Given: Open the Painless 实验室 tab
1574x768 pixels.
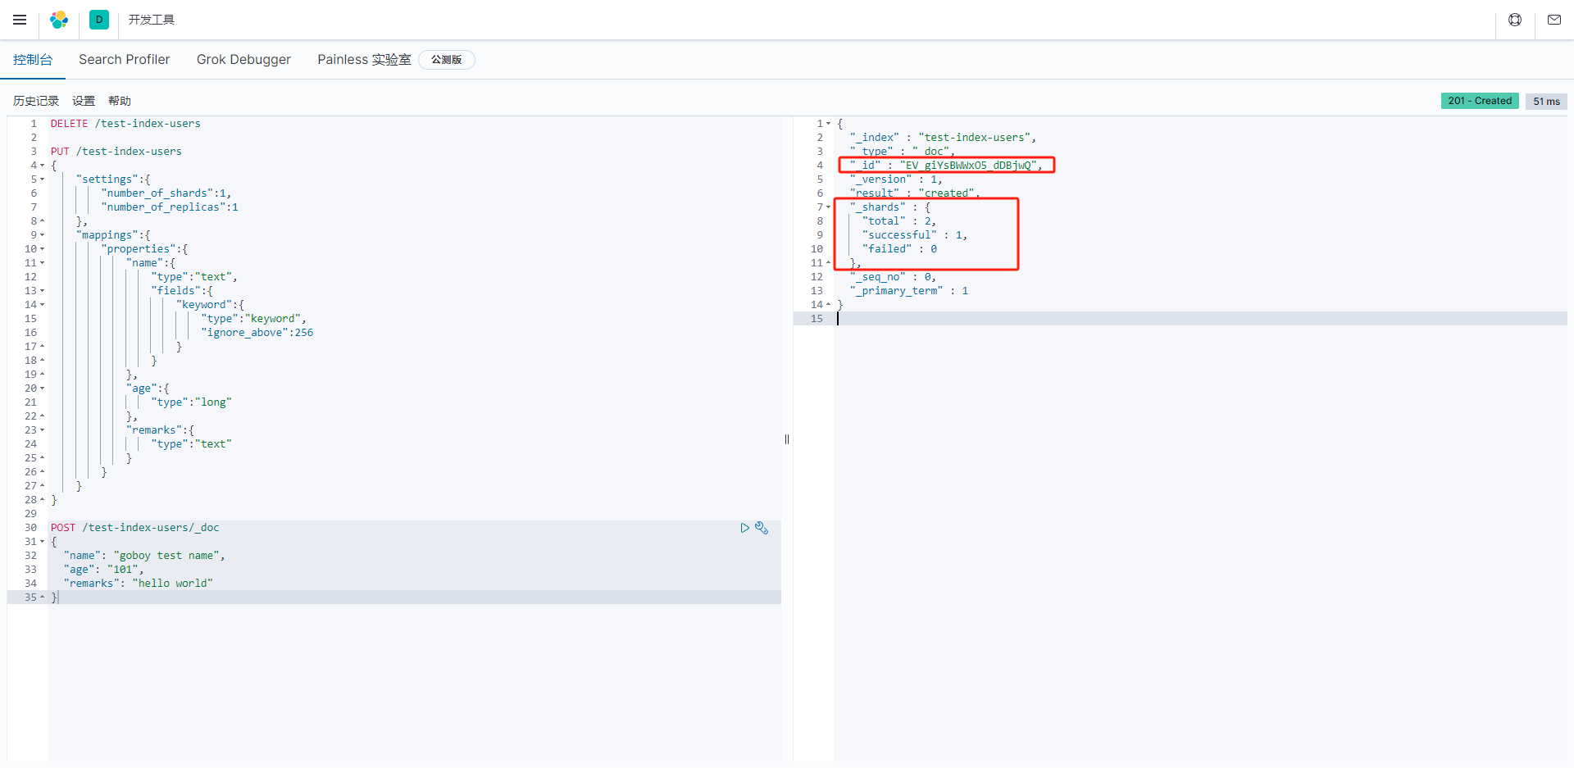Looking at the screenshot, I should point(364,60).
